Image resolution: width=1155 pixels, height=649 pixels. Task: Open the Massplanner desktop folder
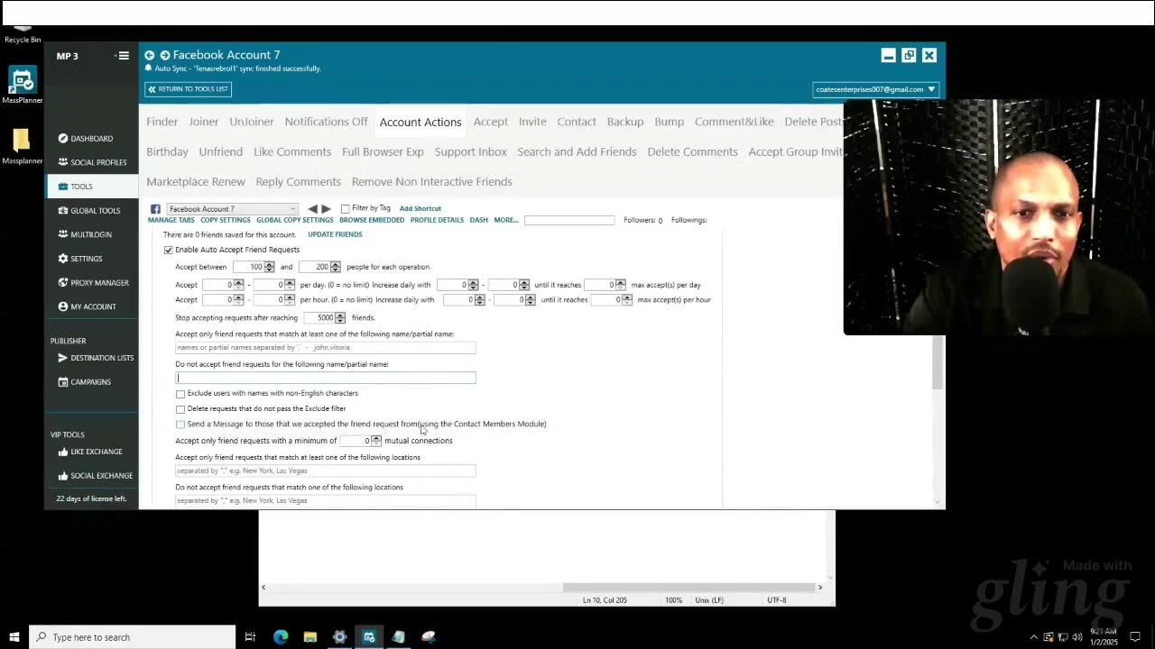click(22, 147)
